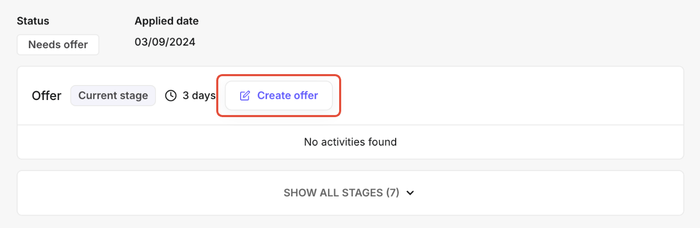Viewport: 700px width, 228px height.
Task: Select the Current stage badge
Action: point(113,96)
